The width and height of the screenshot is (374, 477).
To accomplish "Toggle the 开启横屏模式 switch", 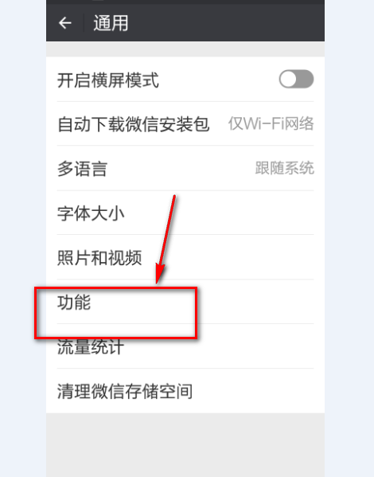I will (297, 80).
